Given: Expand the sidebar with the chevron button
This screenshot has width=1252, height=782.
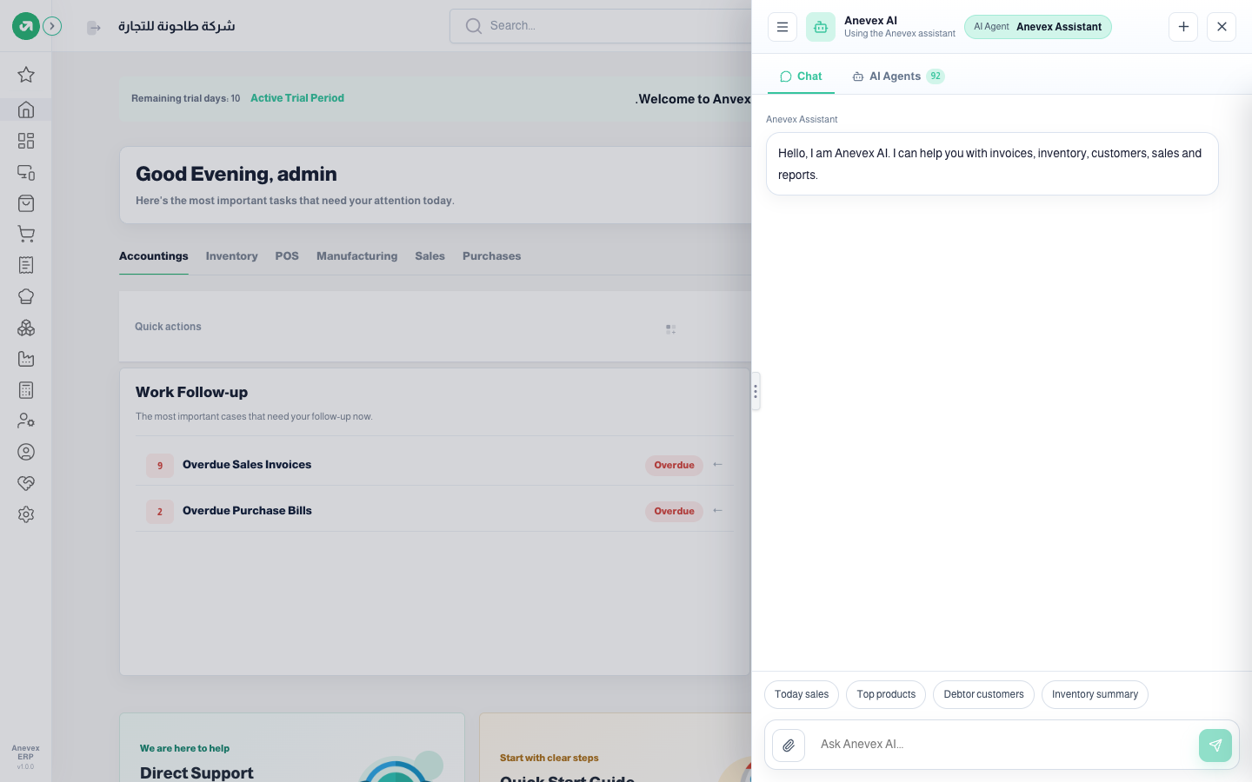Looking at the screenshot, I should coord(52,26).
